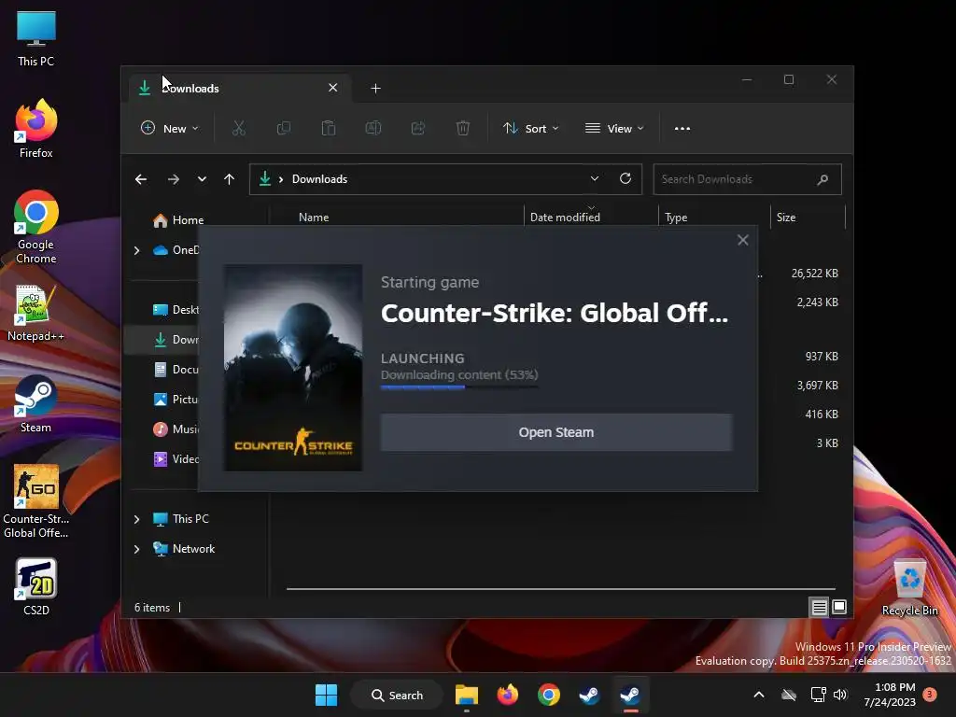Open the clock and date flyout
This screenshot has height=717, width=956.
[x=890, y=695]
